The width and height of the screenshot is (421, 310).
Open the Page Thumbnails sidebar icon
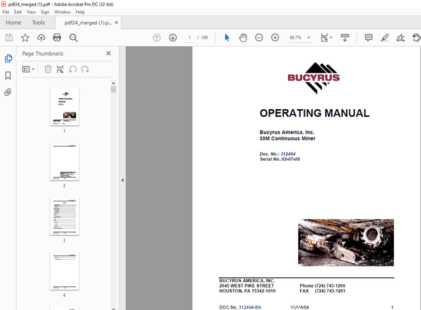click(x=8, y=58)
